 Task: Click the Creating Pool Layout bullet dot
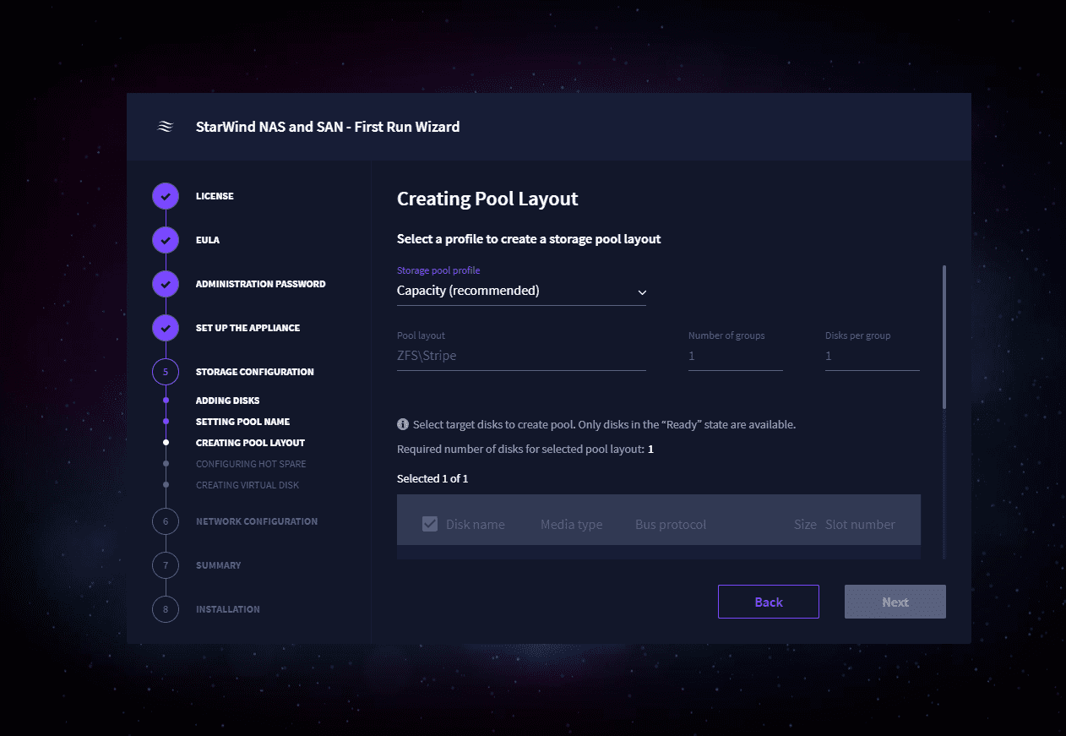pyautogui.click(x=166, y=443)
